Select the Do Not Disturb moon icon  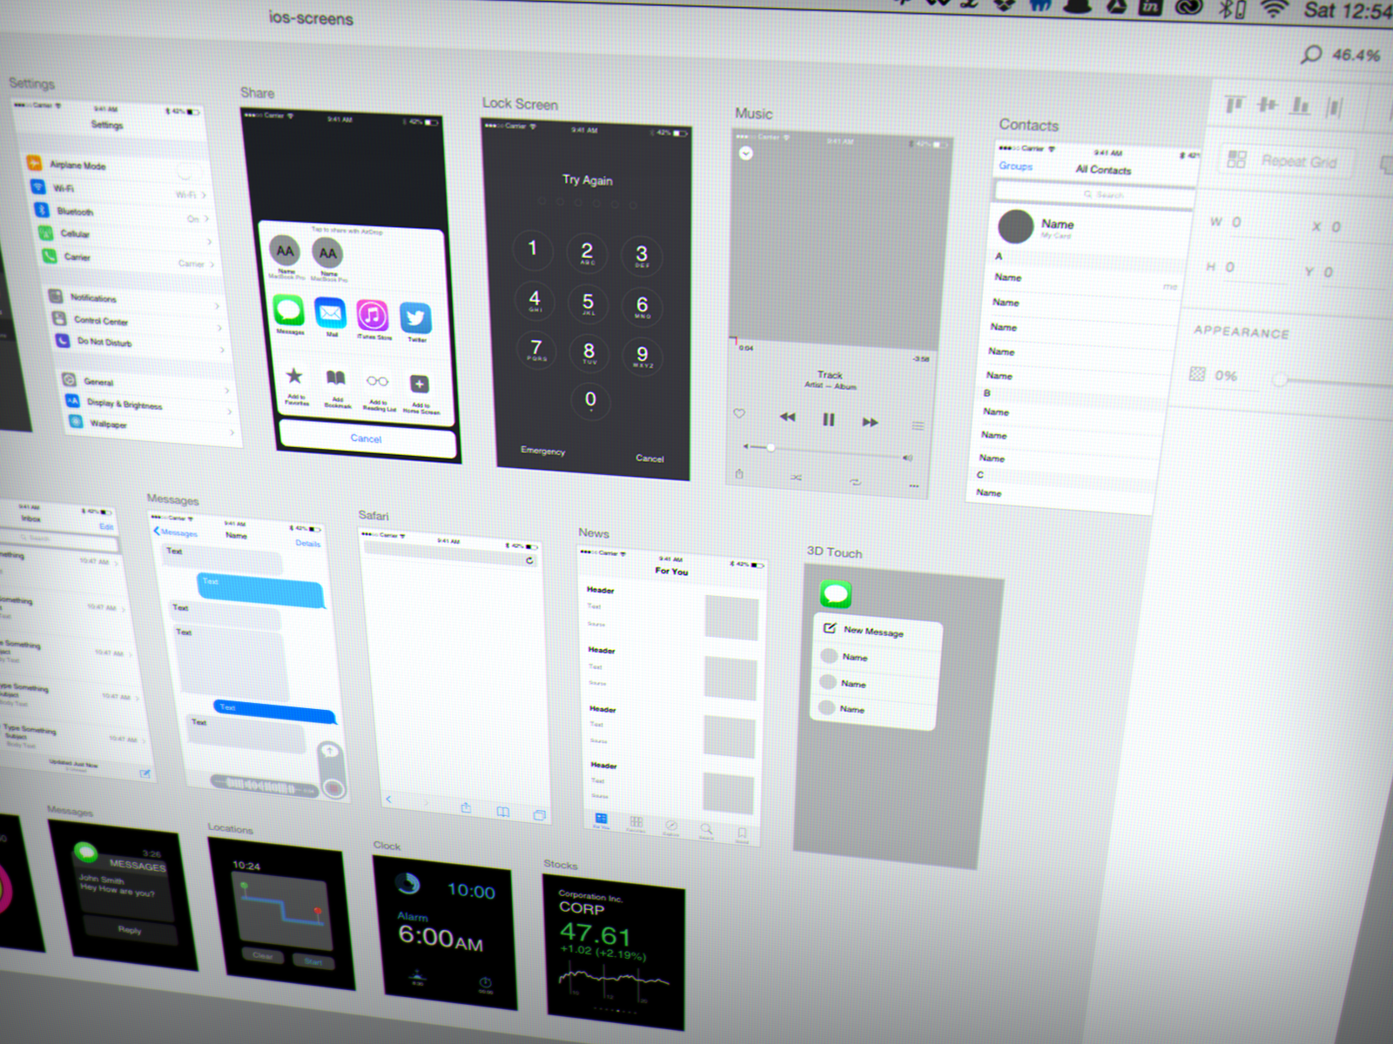click(x=63, y=340)
